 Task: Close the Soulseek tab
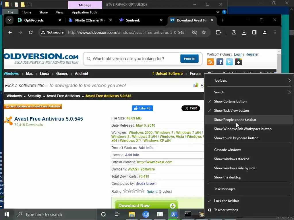(161, 20)
